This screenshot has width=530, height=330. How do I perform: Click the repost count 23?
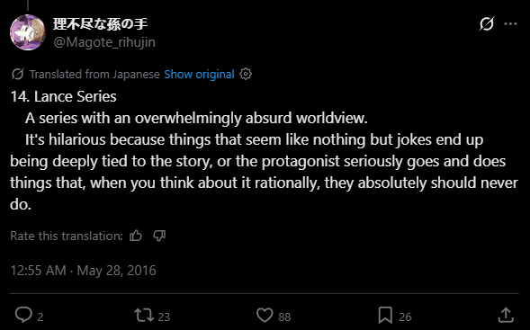[164, 317]
